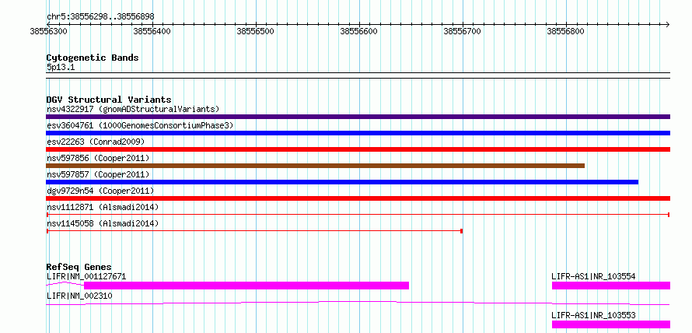
Task: Click the LIFR-AS1 NR_103553 magenta block
Action: (x=611, y=324)
